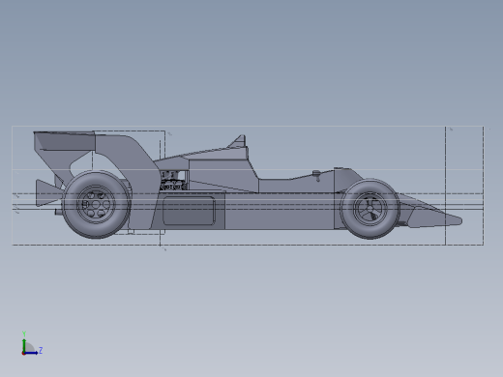Select the rounded sidepod inlet panel
The image size is (503, 377).
coord(189,211)
